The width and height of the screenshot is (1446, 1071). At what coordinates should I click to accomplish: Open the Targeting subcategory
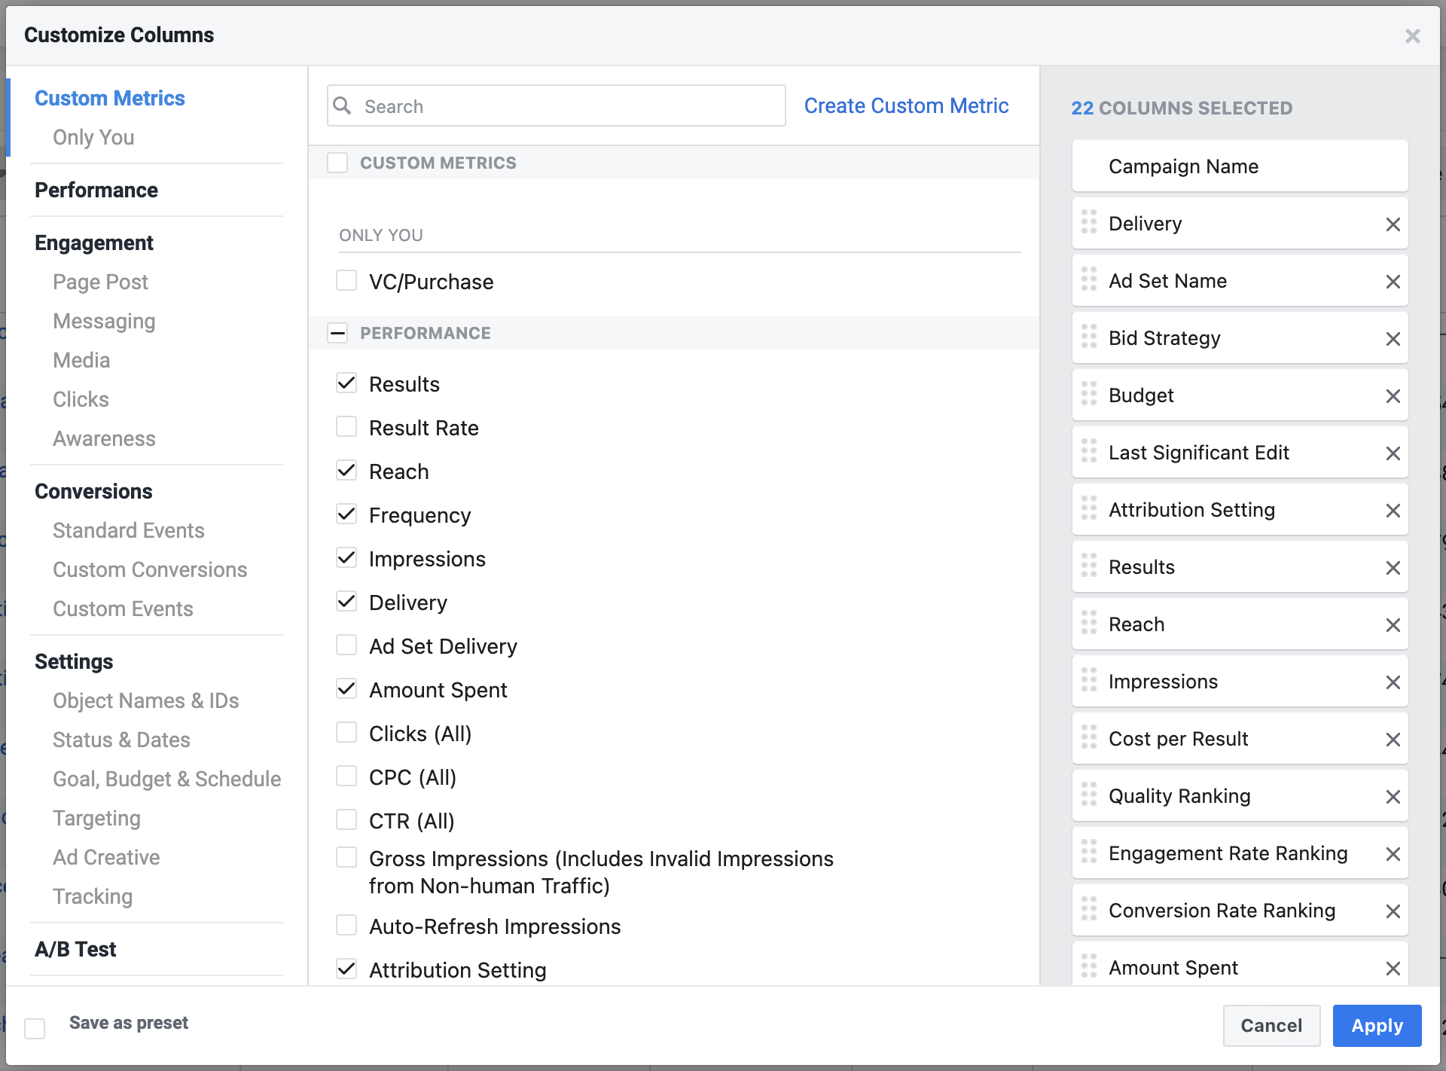click(96, 818)
